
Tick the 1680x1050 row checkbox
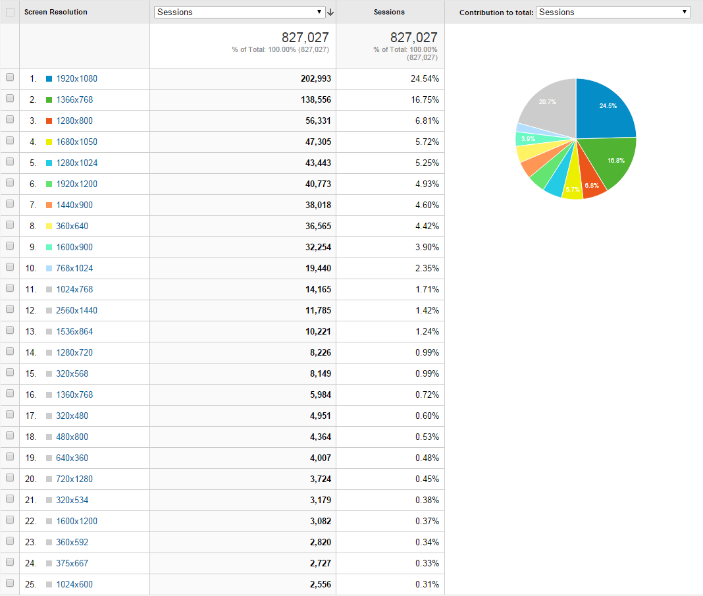pyautogui.click(x=10, y=141)
